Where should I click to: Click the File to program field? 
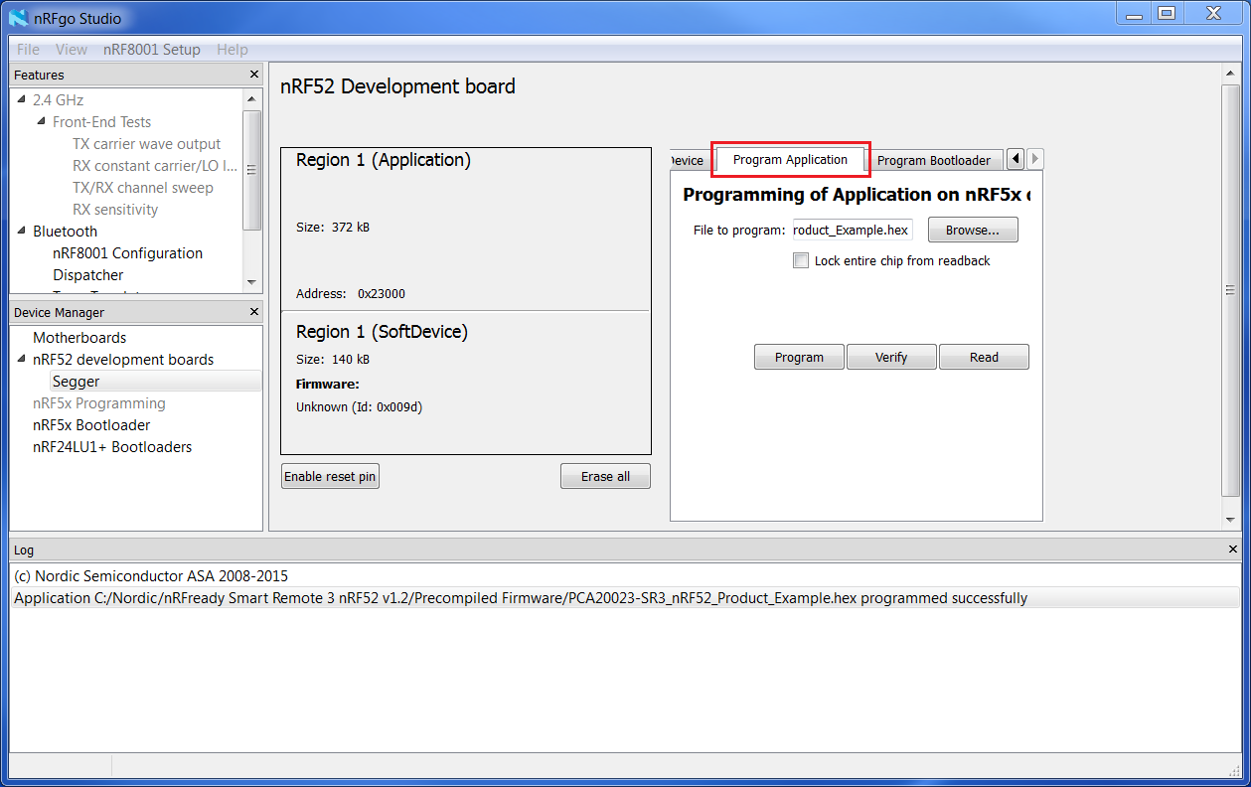tap(853, 230)
